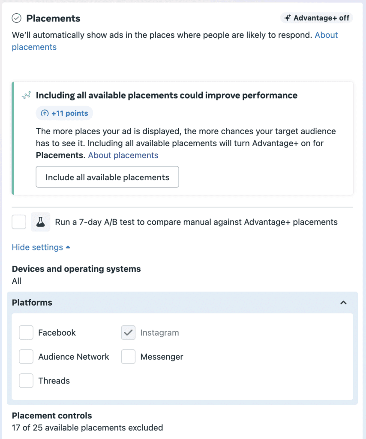
Task: Collapse the Platforms section with its chevron
Action: click(x=343, y=302)
